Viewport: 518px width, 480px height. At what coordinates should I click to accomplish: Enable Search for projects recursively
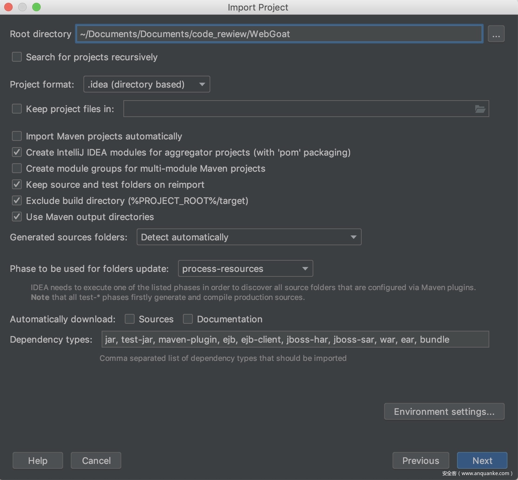tap(17, 57)
